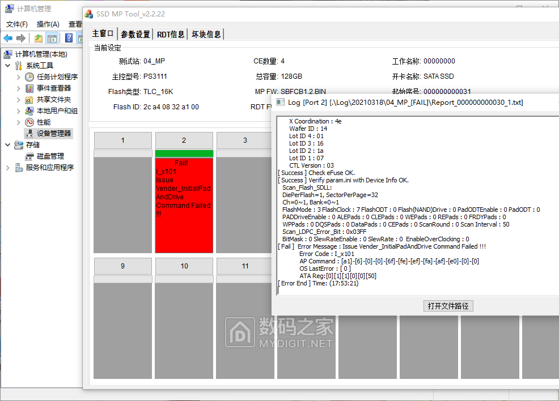This screenshot has width=559, height=401.
Task: Open the 查看 menu in Computer Management
Action: (x=75, y=24)
